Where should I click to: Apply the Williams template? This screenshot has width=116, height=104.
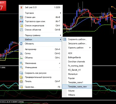[77, 95]
